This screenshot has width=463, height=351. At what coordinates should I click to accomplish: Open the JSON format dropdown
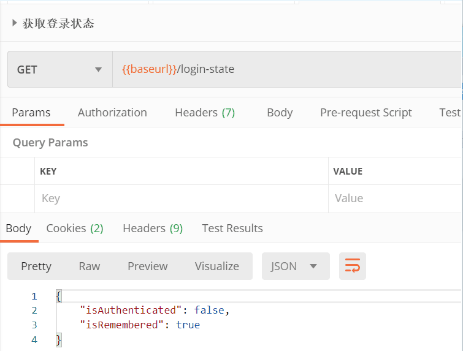pyautogui.click(x=295, y=266)
